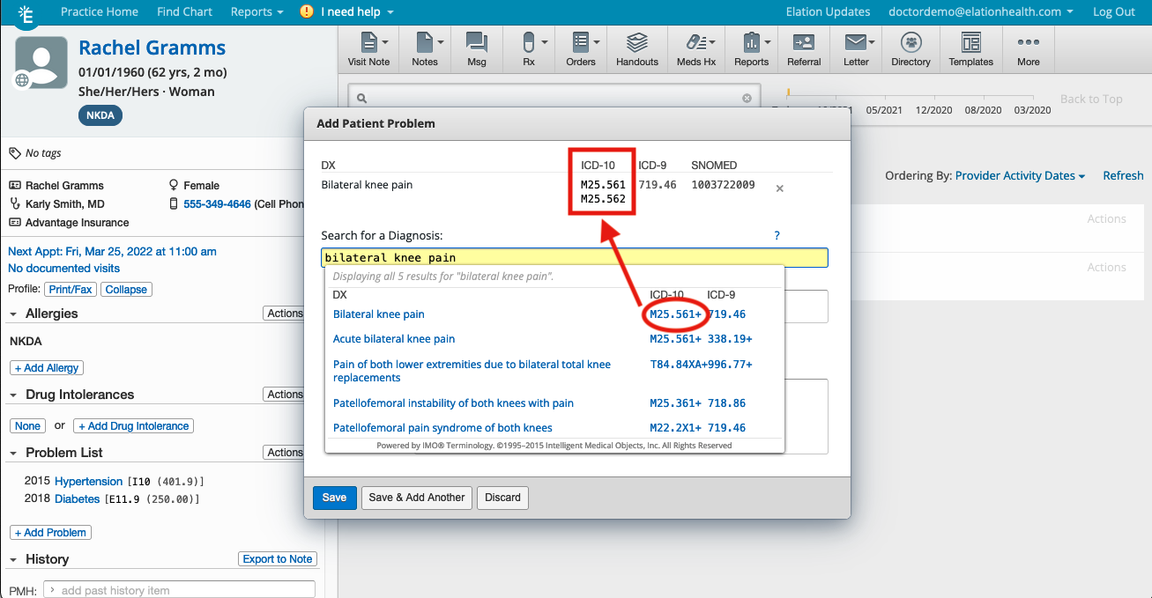Click Save & Add Another

coord(416,498)
